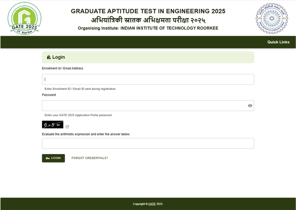Click the IIT Roorkee emblem

pyautogui.click(x=271, y=18)
